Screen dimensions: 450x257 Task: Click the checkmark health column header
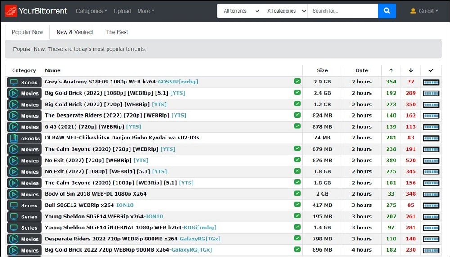click(x=431, y=70)
